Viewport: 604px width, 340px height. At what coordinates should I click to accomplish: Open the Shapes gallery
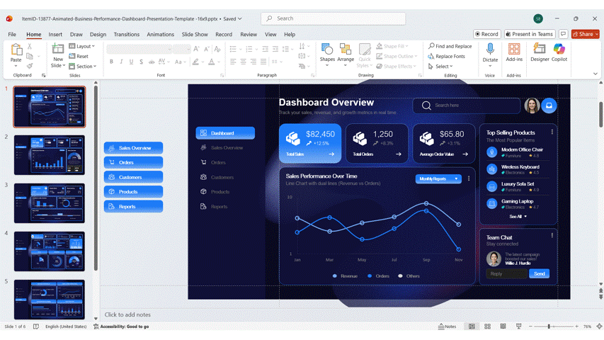pyautogui.click(x=327, y=53)
